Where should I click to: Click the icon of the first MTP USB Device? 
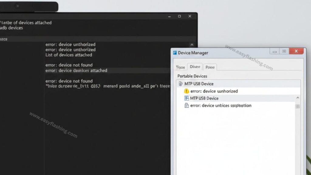[x=180, y=84]
